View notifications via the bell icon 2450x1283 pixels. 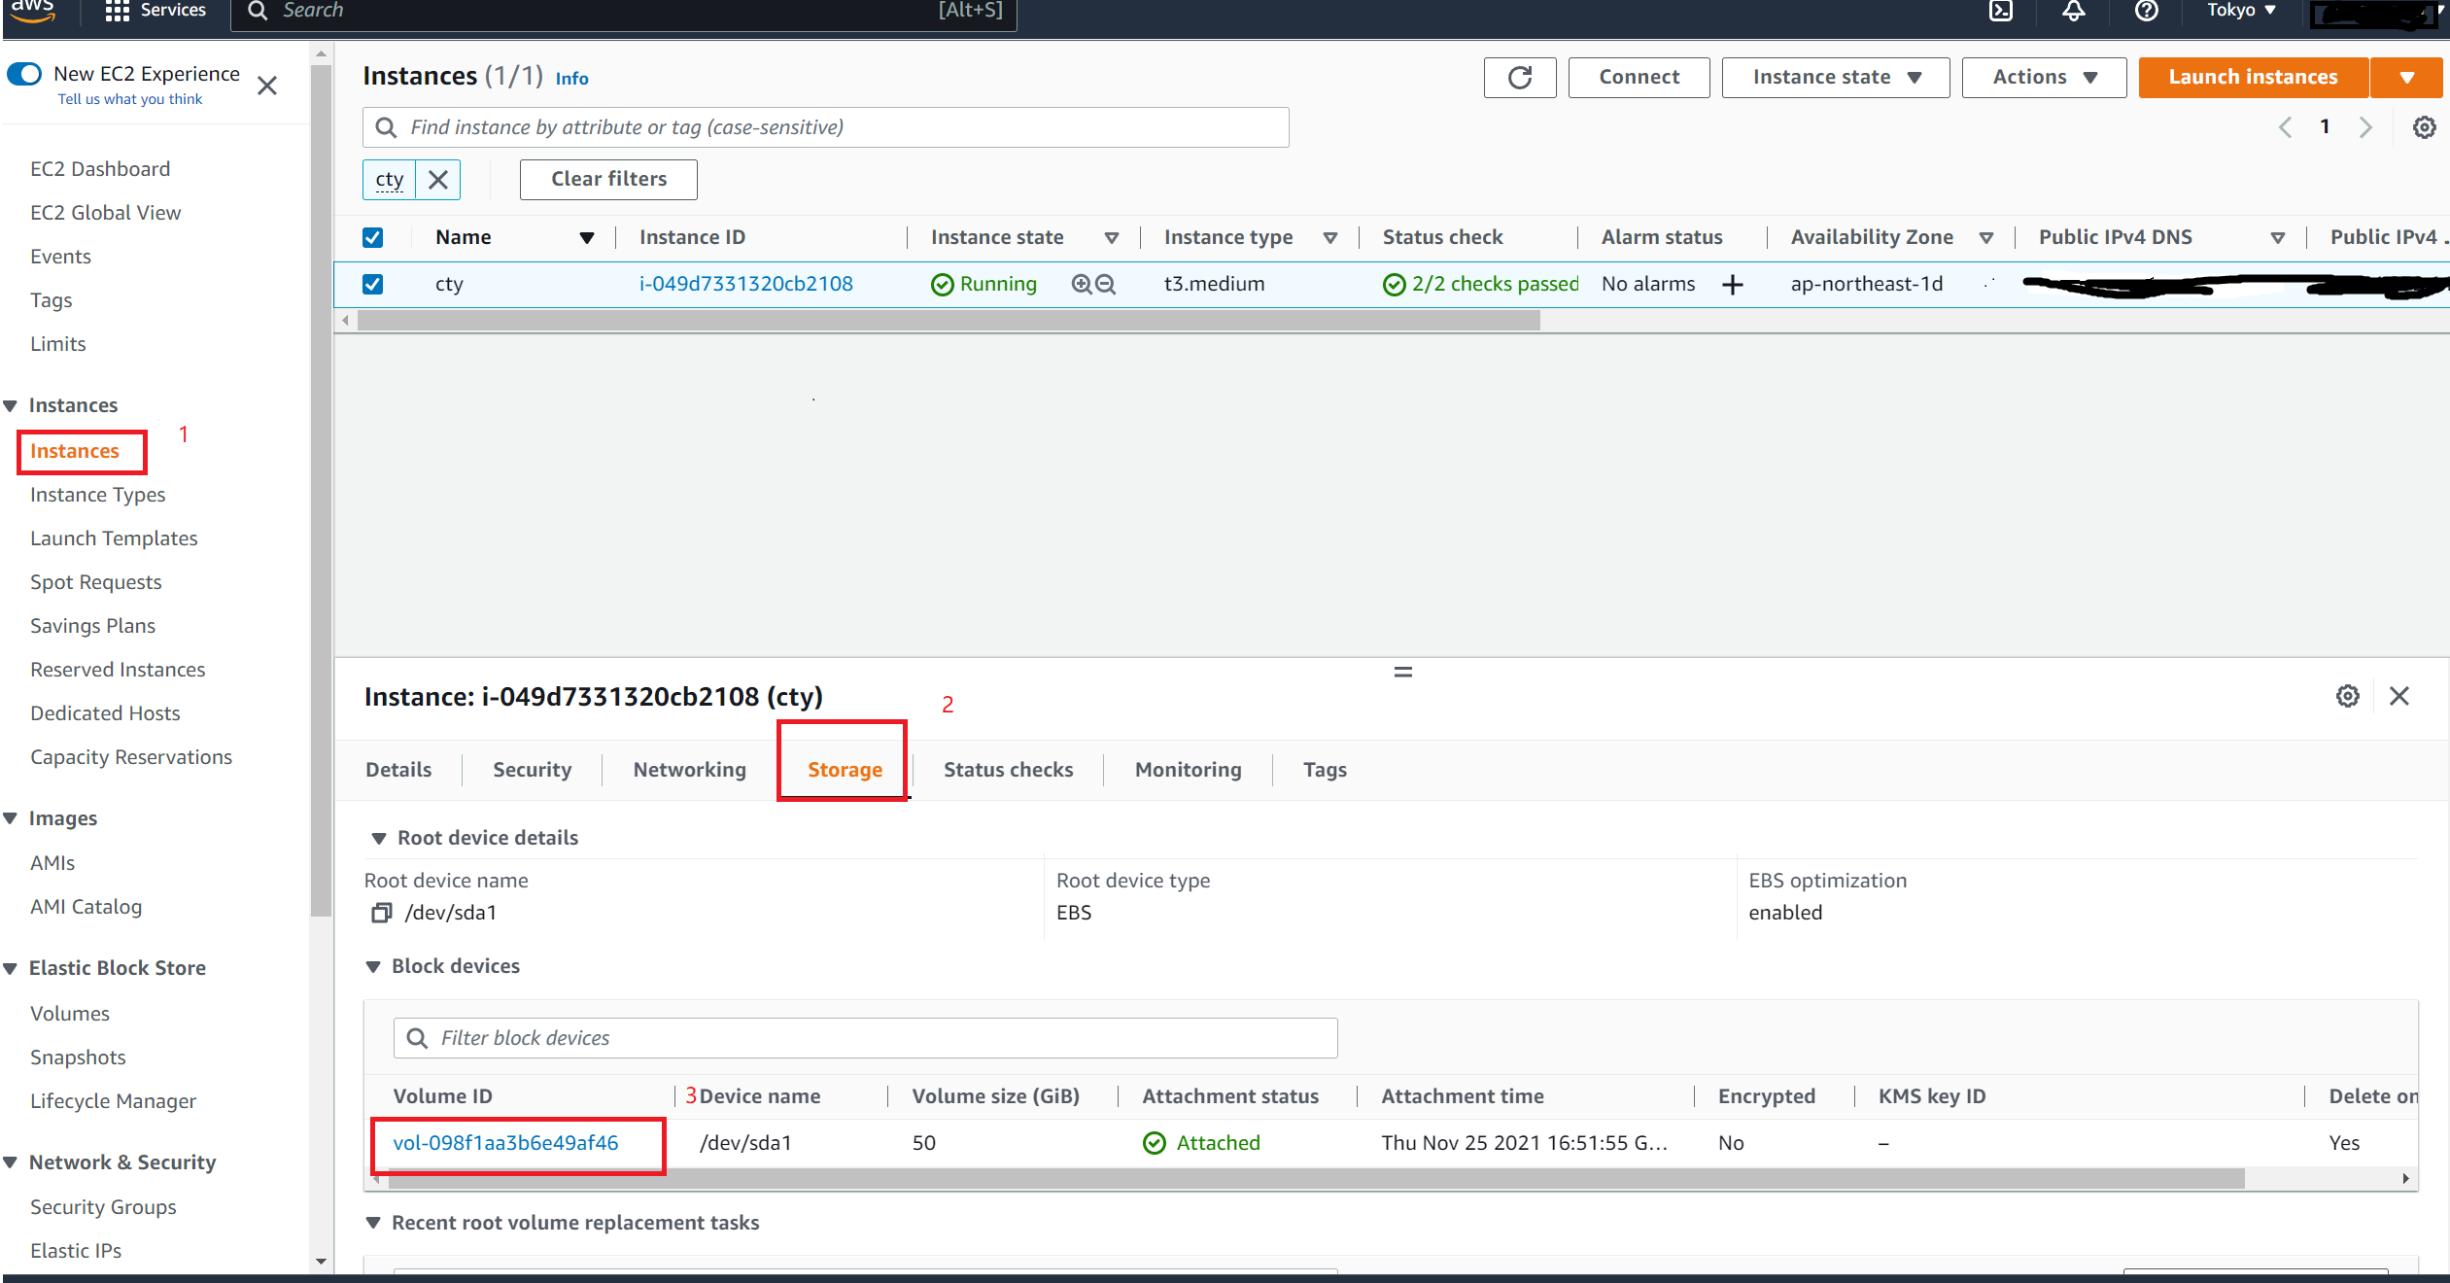2074,12
